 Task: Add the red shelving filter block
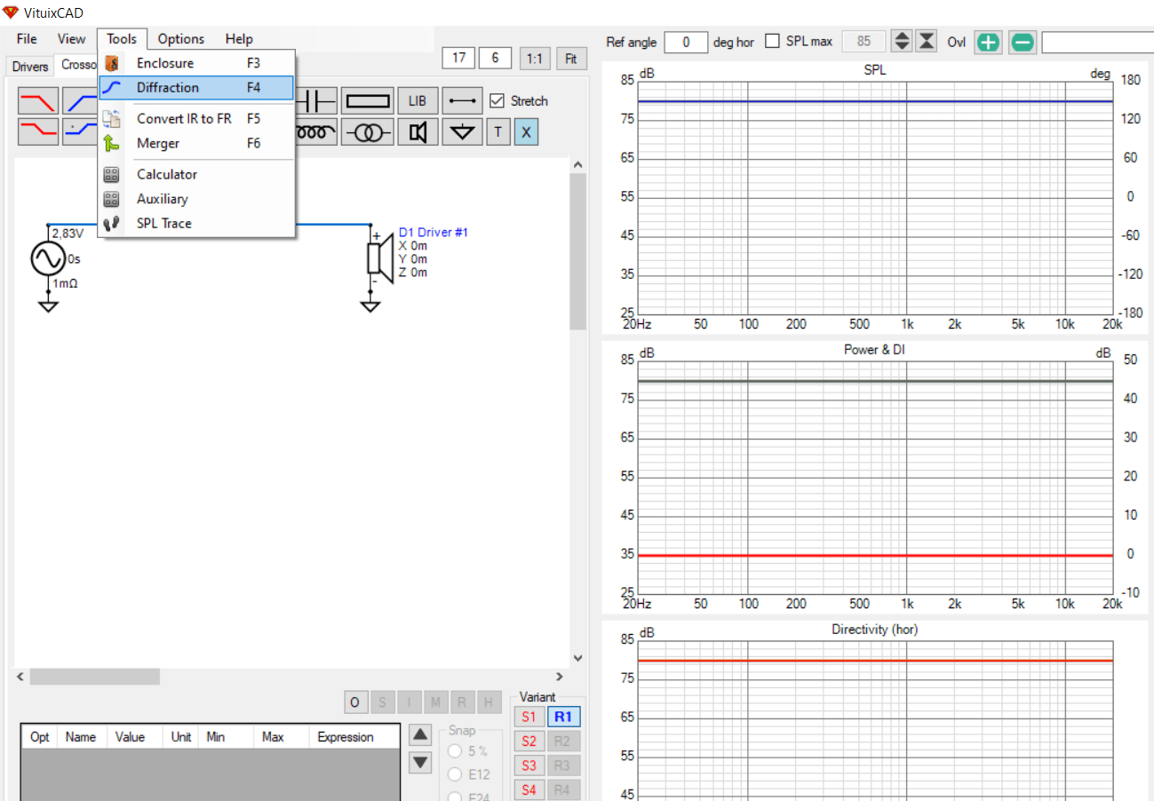pyautogui.click(x=38, y=132)
